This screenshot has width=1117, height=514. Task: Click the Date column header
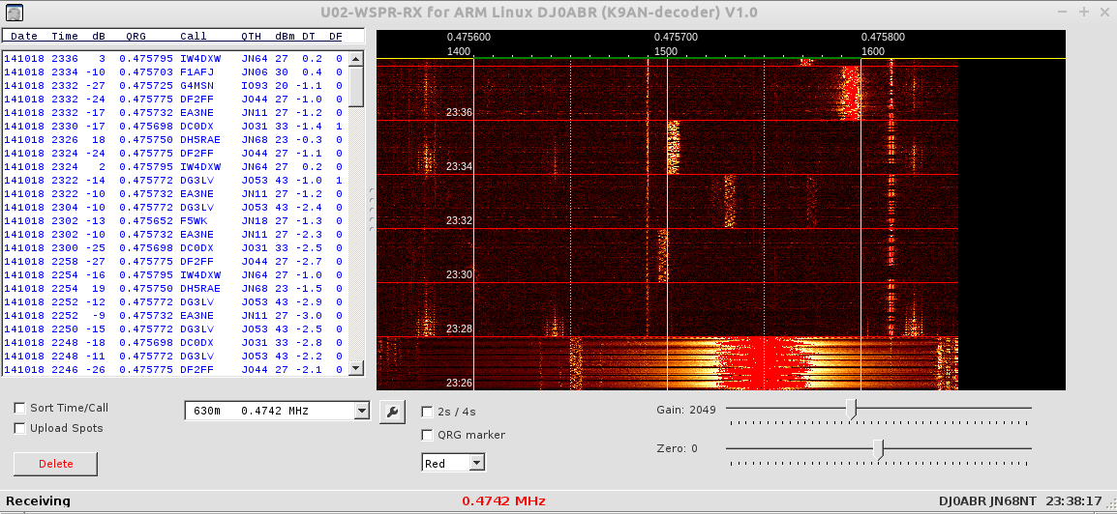coord(24,37)
